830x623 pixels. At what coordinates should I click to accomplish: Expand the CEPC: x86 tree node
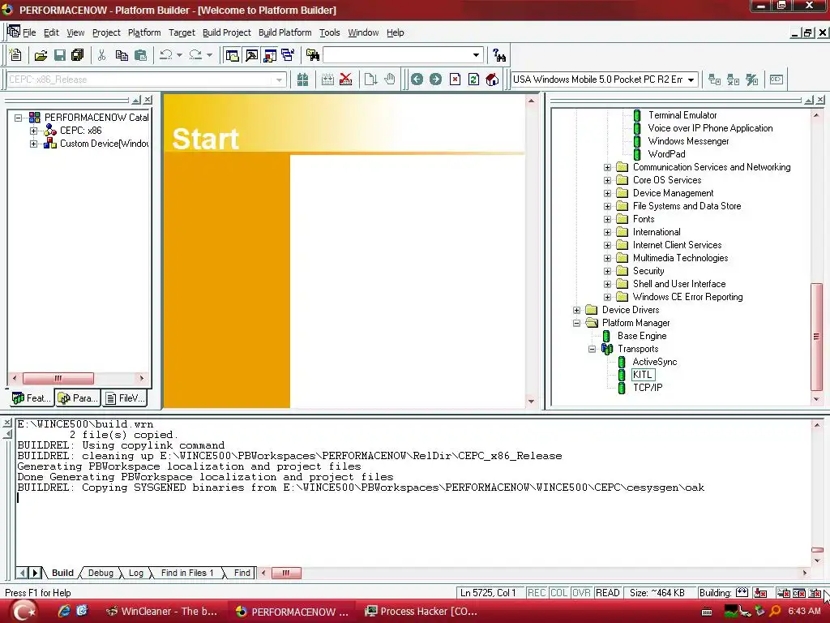click(x=33, y=131)
